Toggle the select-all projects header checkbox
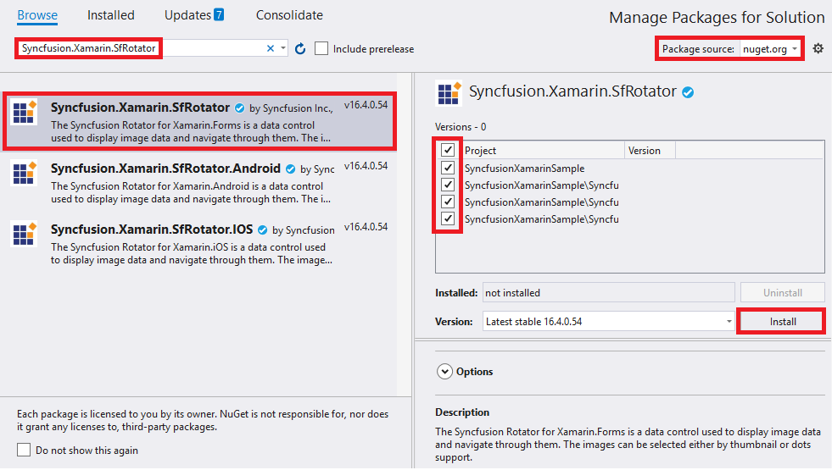This screenshot has height=470, width=832. [x=448, y=150]
